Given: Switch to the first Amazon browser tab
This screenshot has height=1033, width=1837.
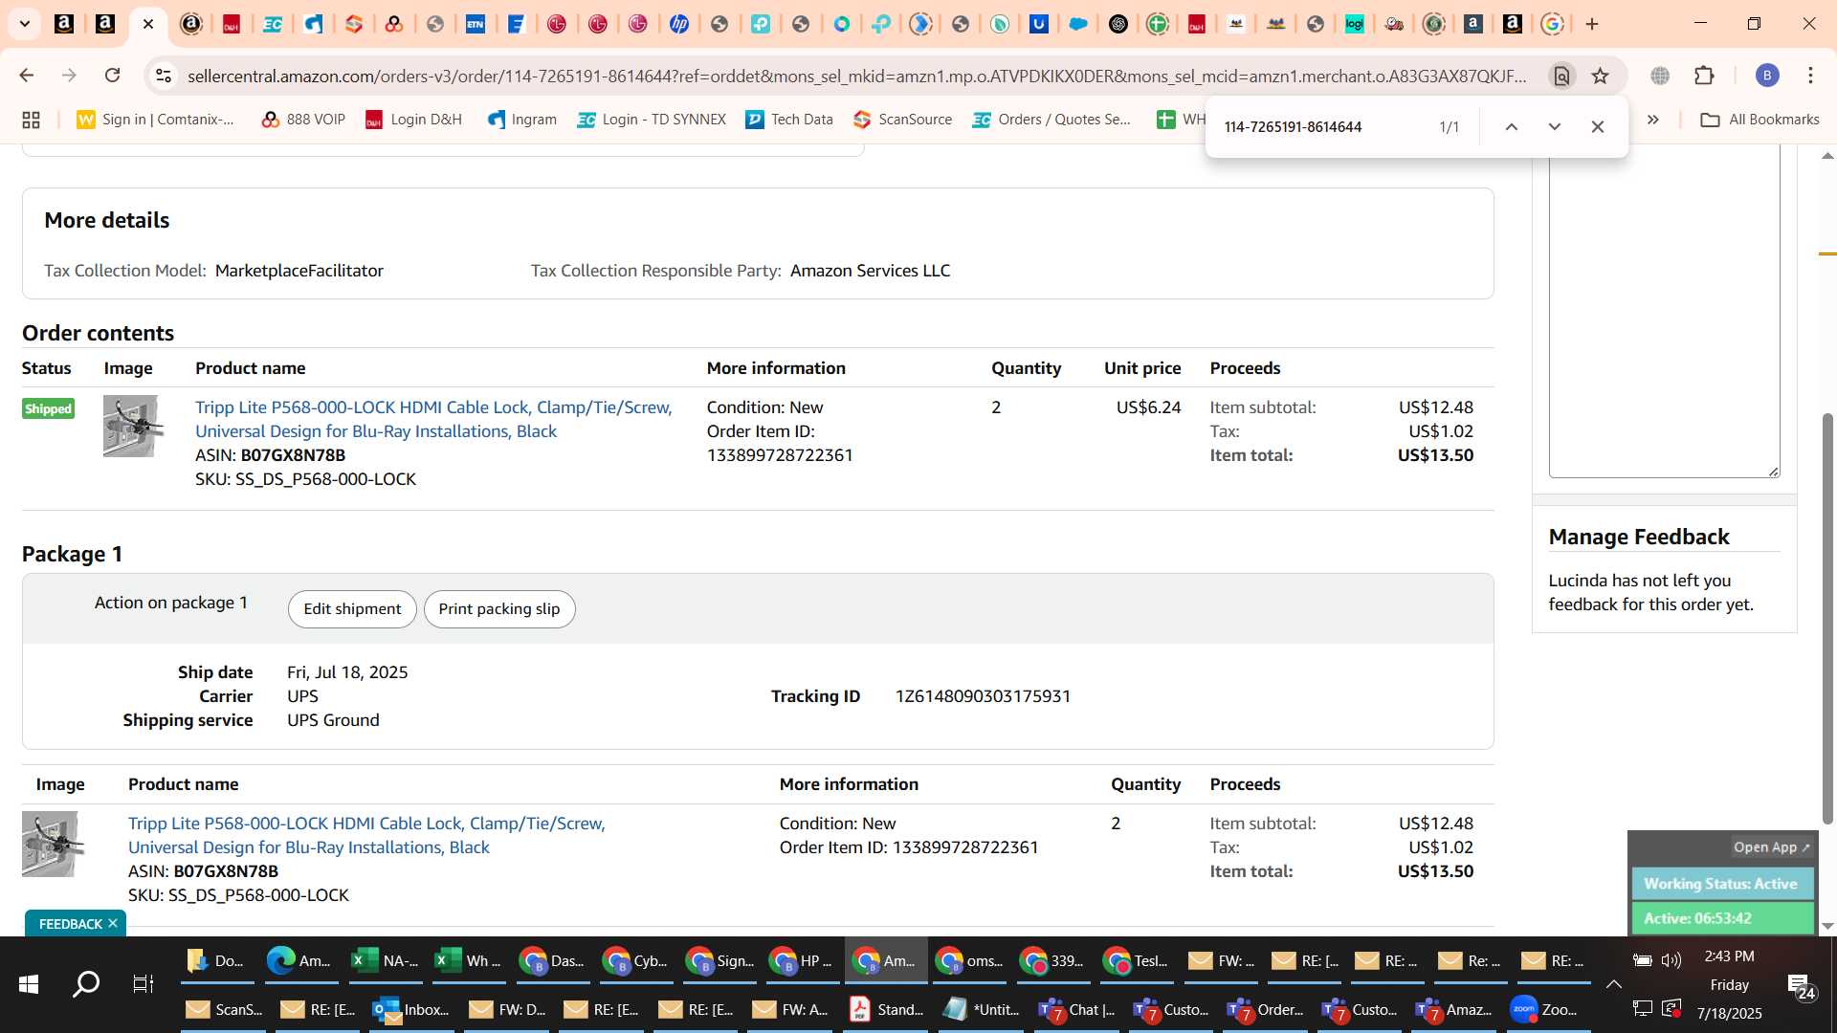Looking at the screenshot, I should (x=64, y=24).
